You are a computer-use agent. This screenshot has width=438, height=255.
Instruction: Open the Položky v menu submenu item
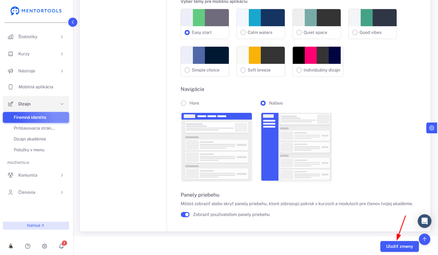point(29,150)
